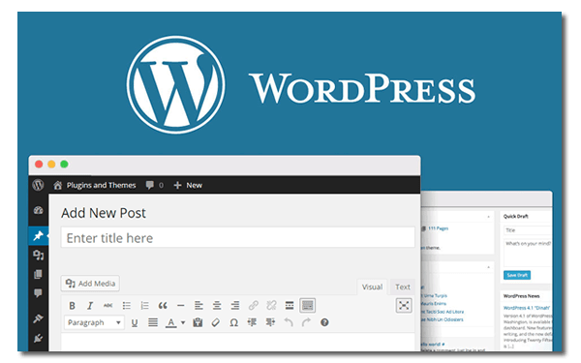This screenshot has height=363, width=581.
Task: Focus Quick Draft Title field in background window
Action: tap(528, 230)
